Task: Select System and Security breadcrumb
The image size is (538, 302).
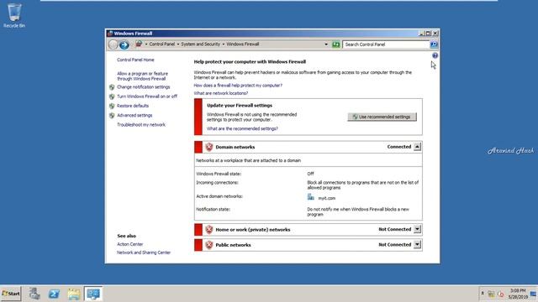Action: coord(200,44)
